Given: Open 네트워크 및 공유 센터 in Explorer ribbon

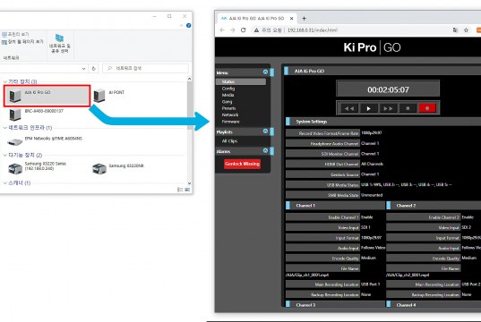Looking at the screenshot, I should 59,44.
